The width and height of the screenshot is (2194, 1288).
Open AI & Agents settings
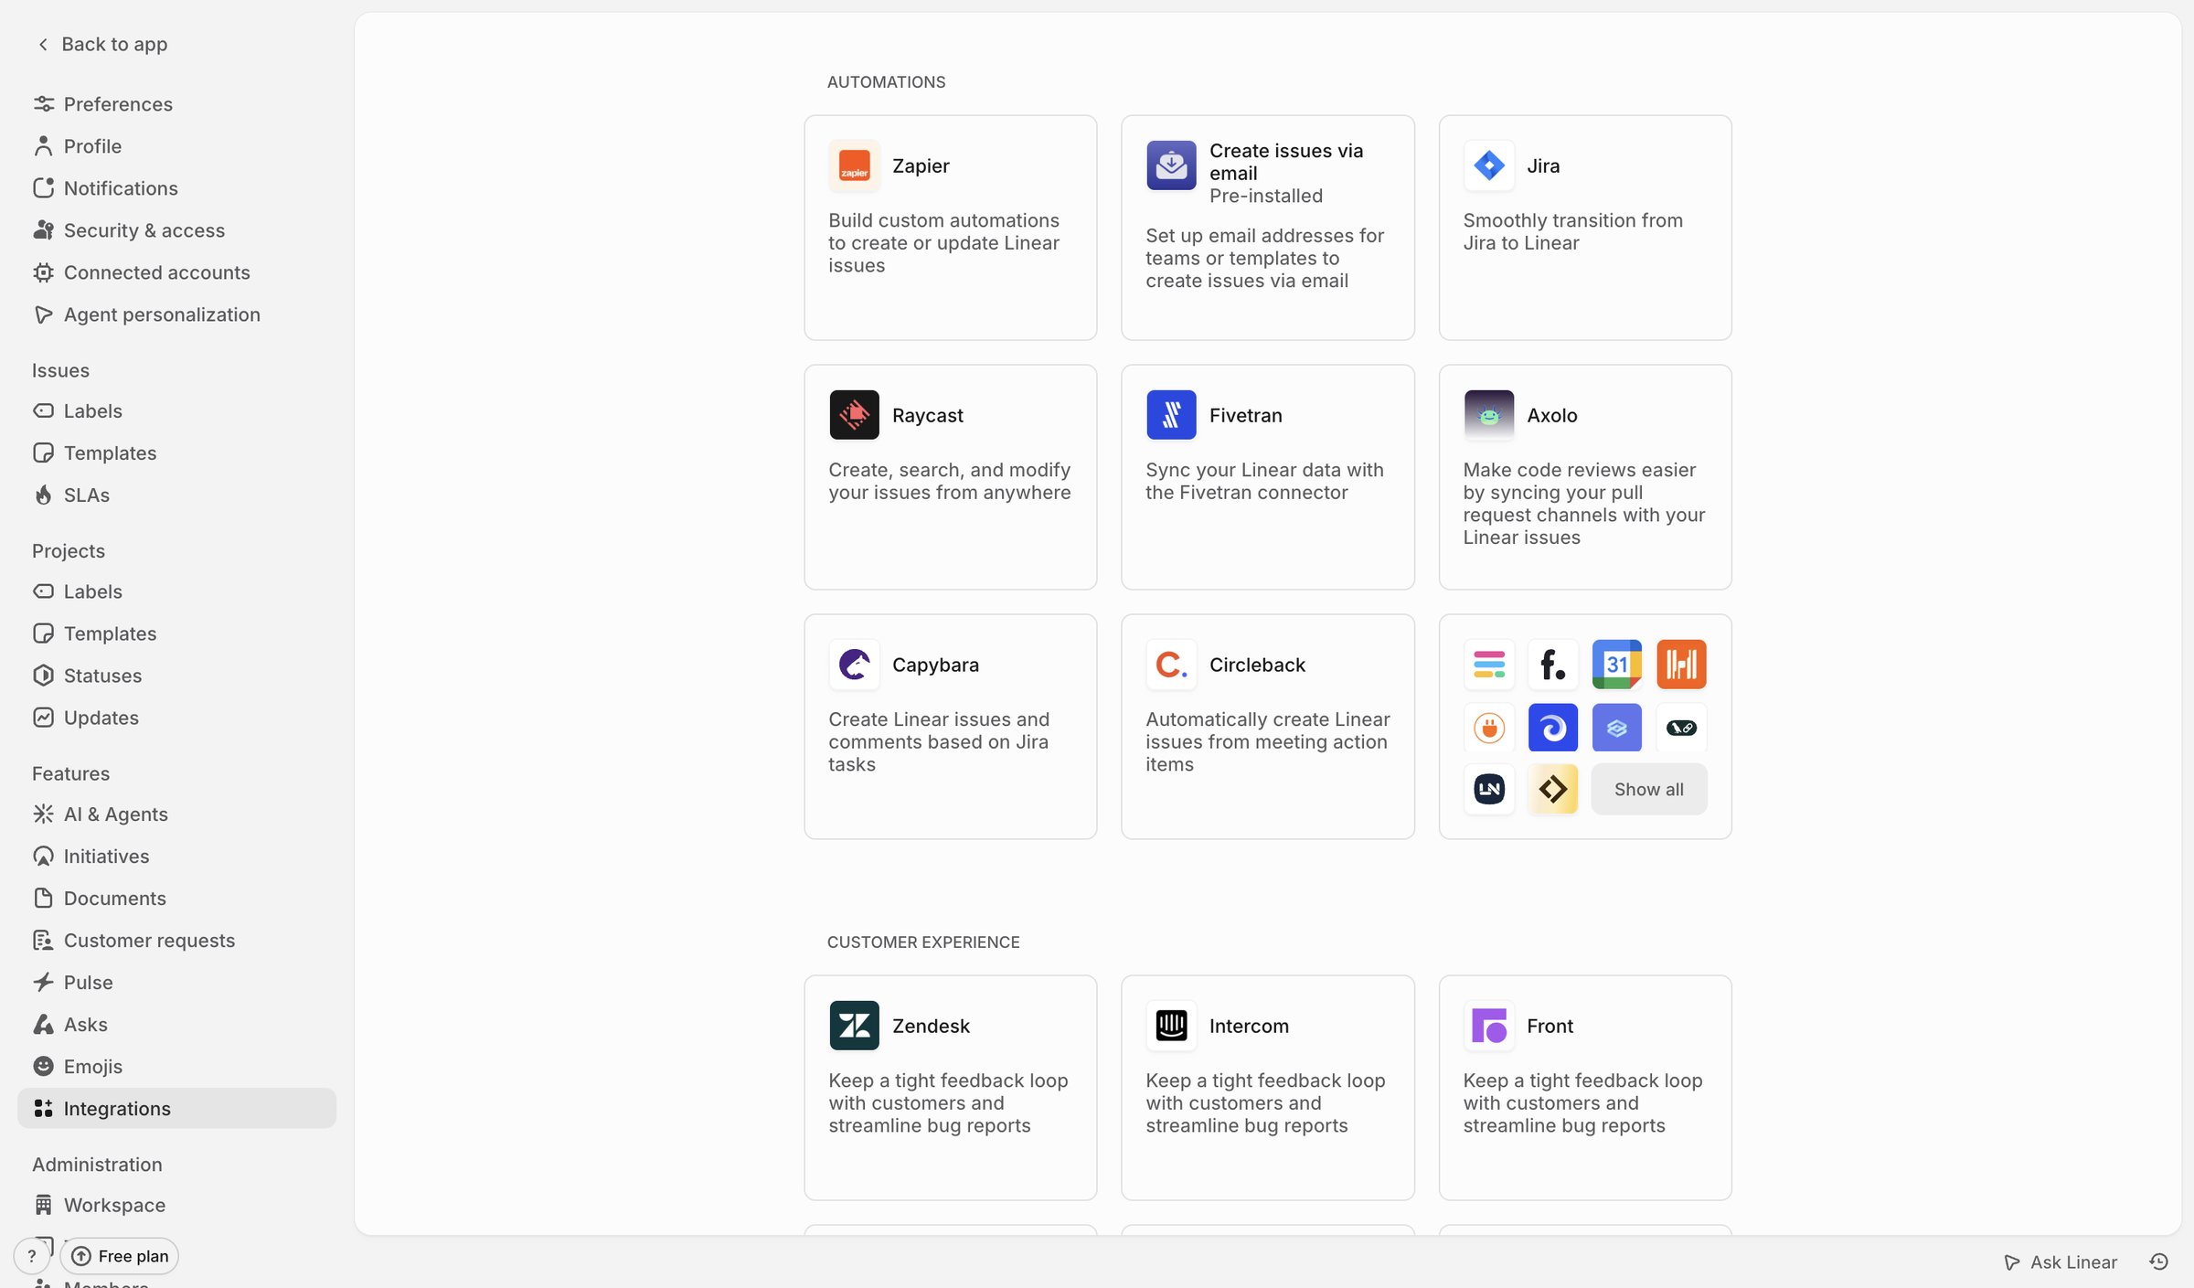pos(176,814)
